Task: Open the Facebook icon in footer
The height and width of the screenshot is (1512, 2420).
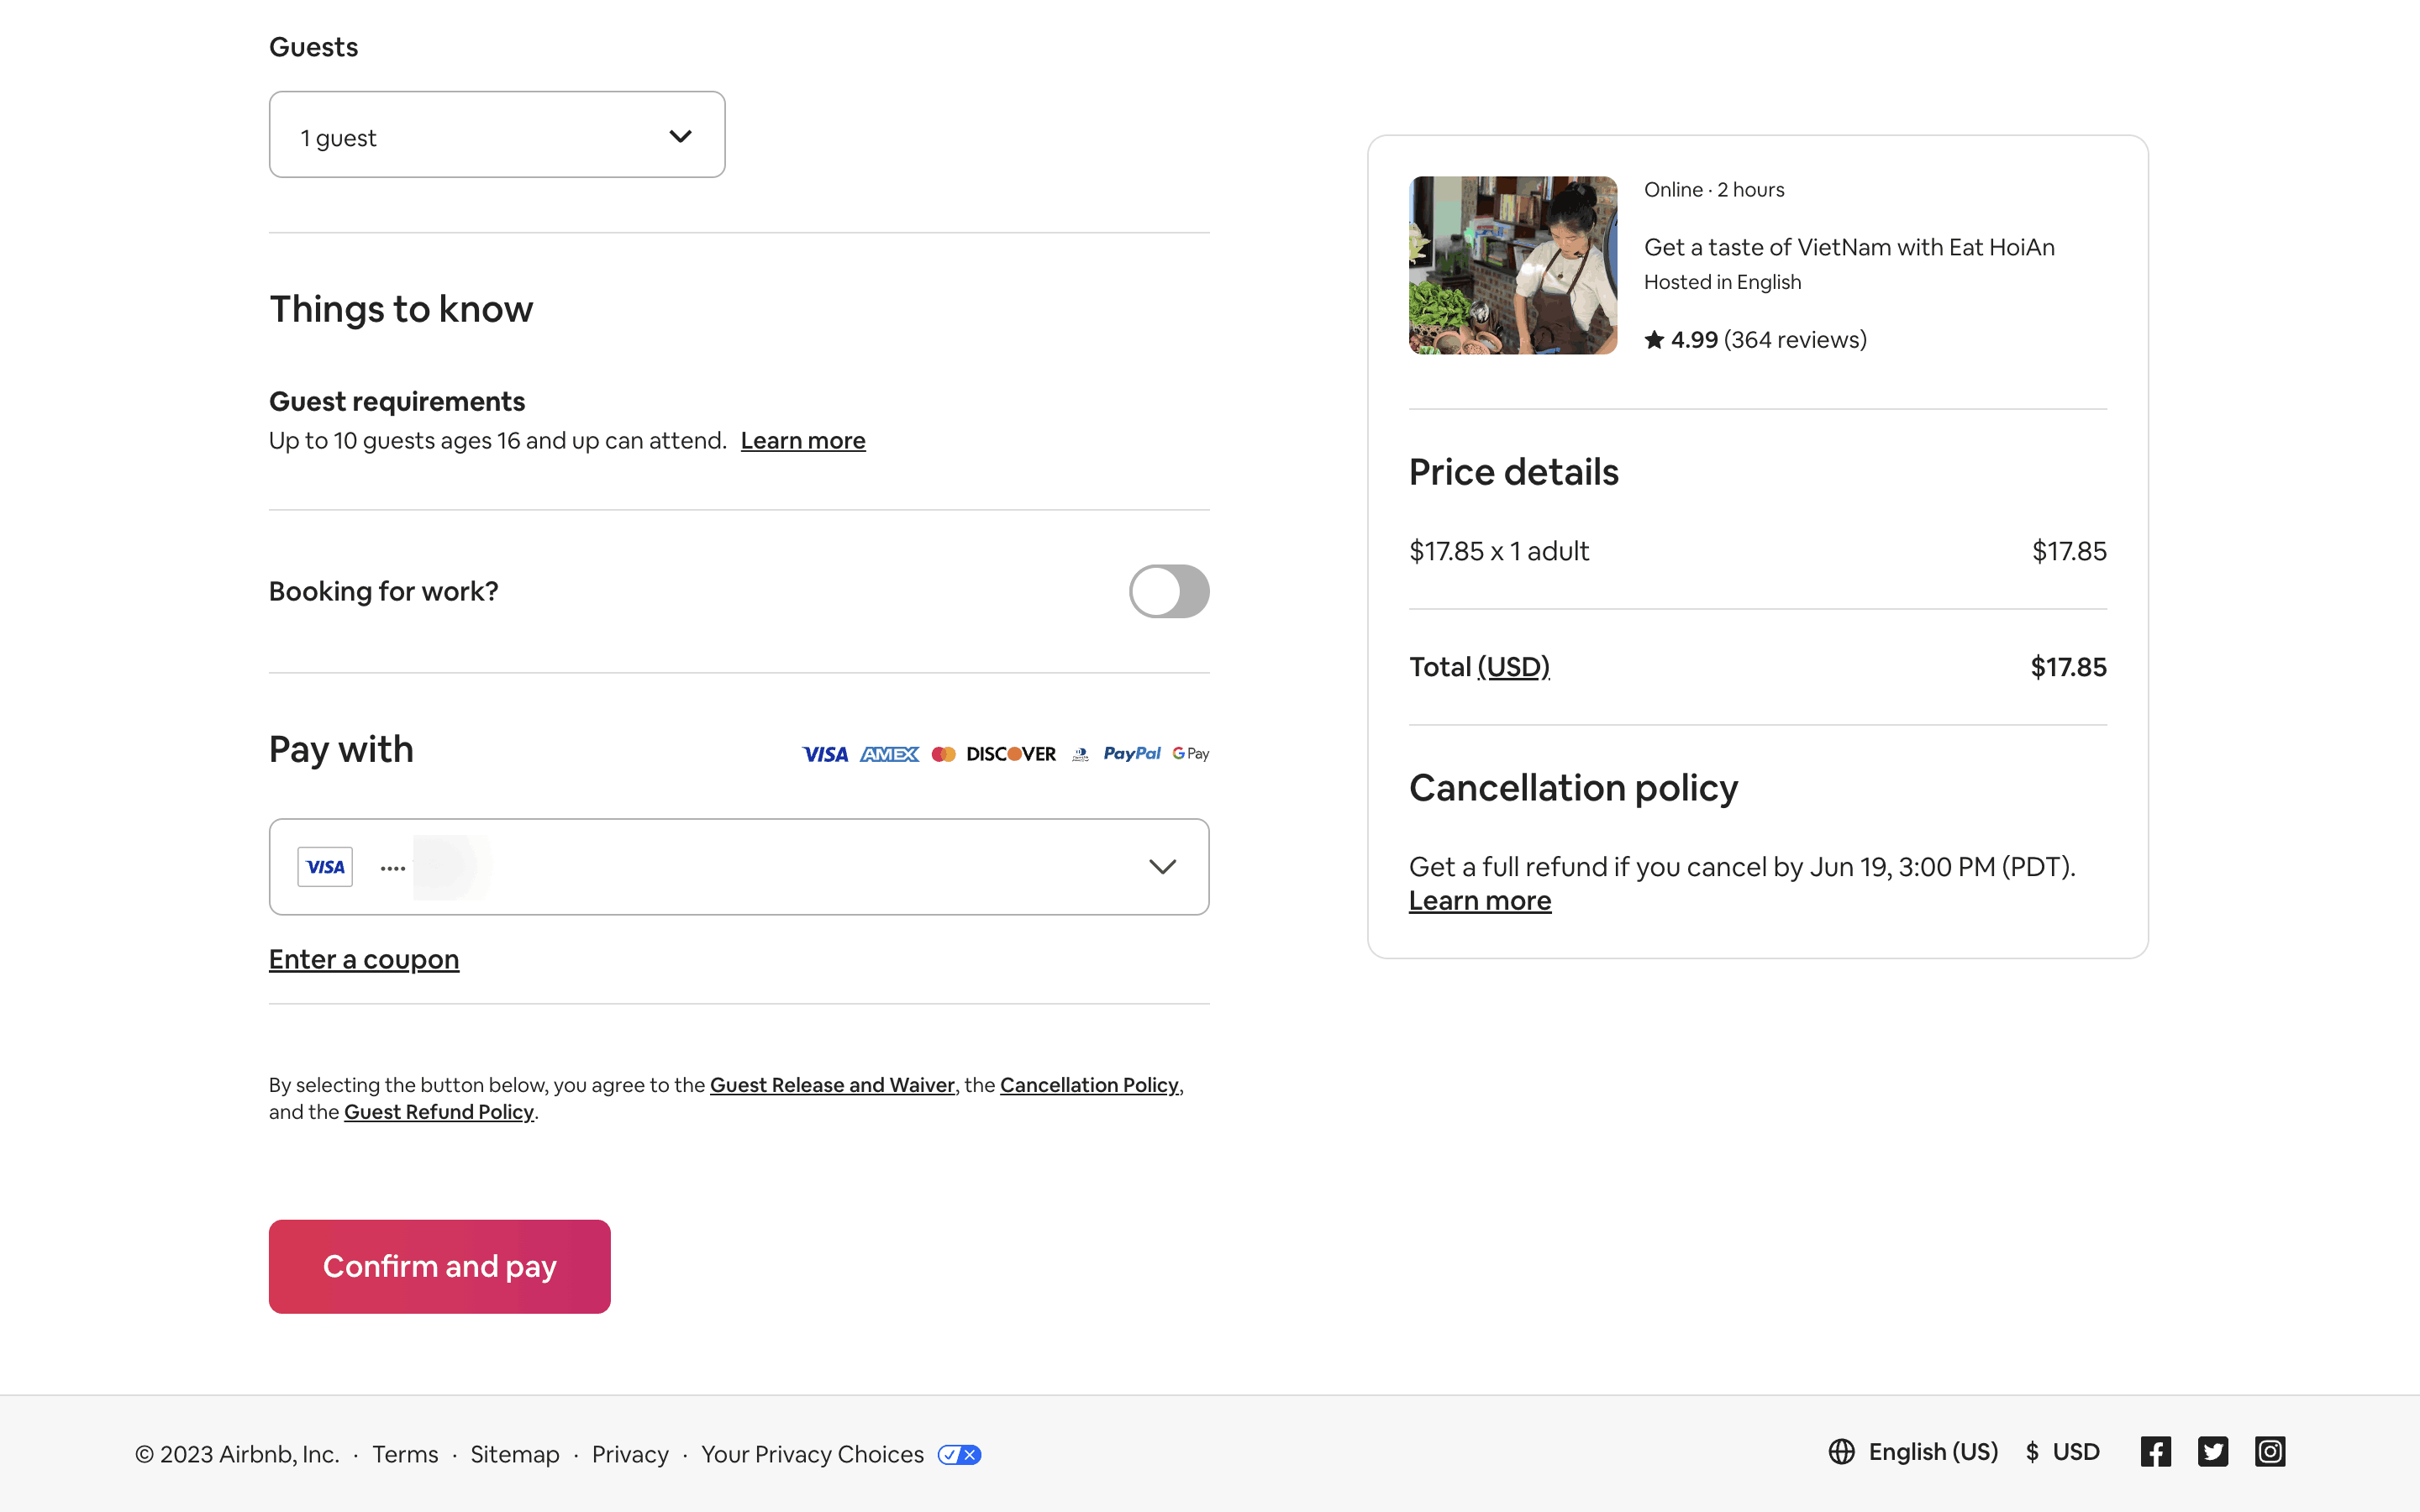Action: (x=2155, y=1452)
